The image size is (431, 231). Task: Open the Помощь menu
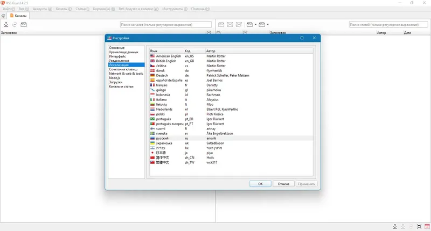(x=200, y=9)
